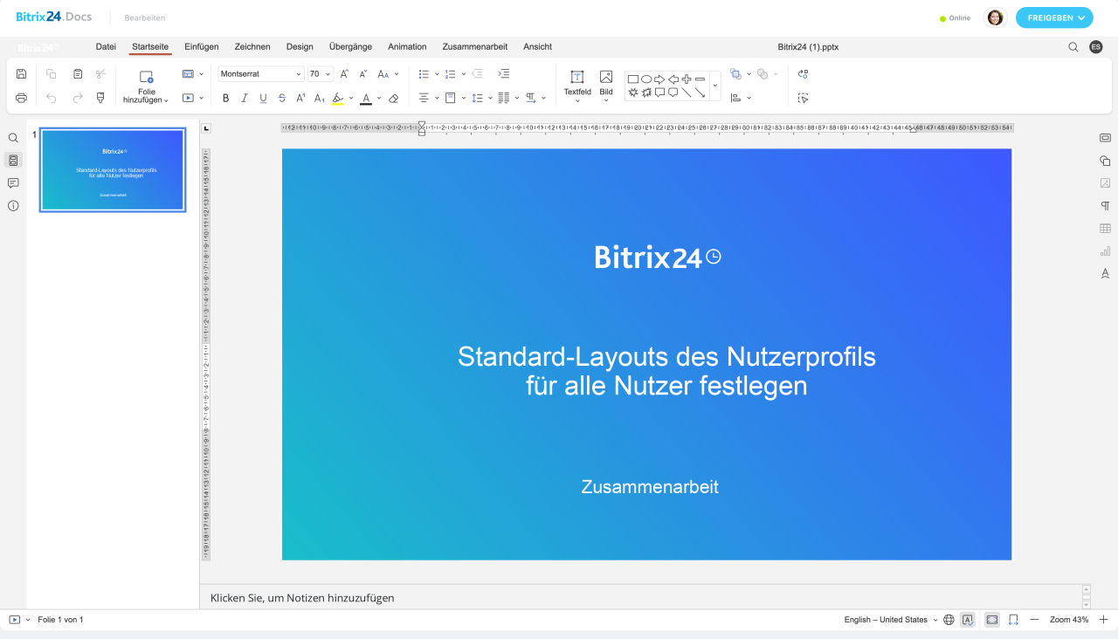Screen dimensions: 1118x639
Task: Expand the font size 70 dropdown
Action: (x=328, y=74)
